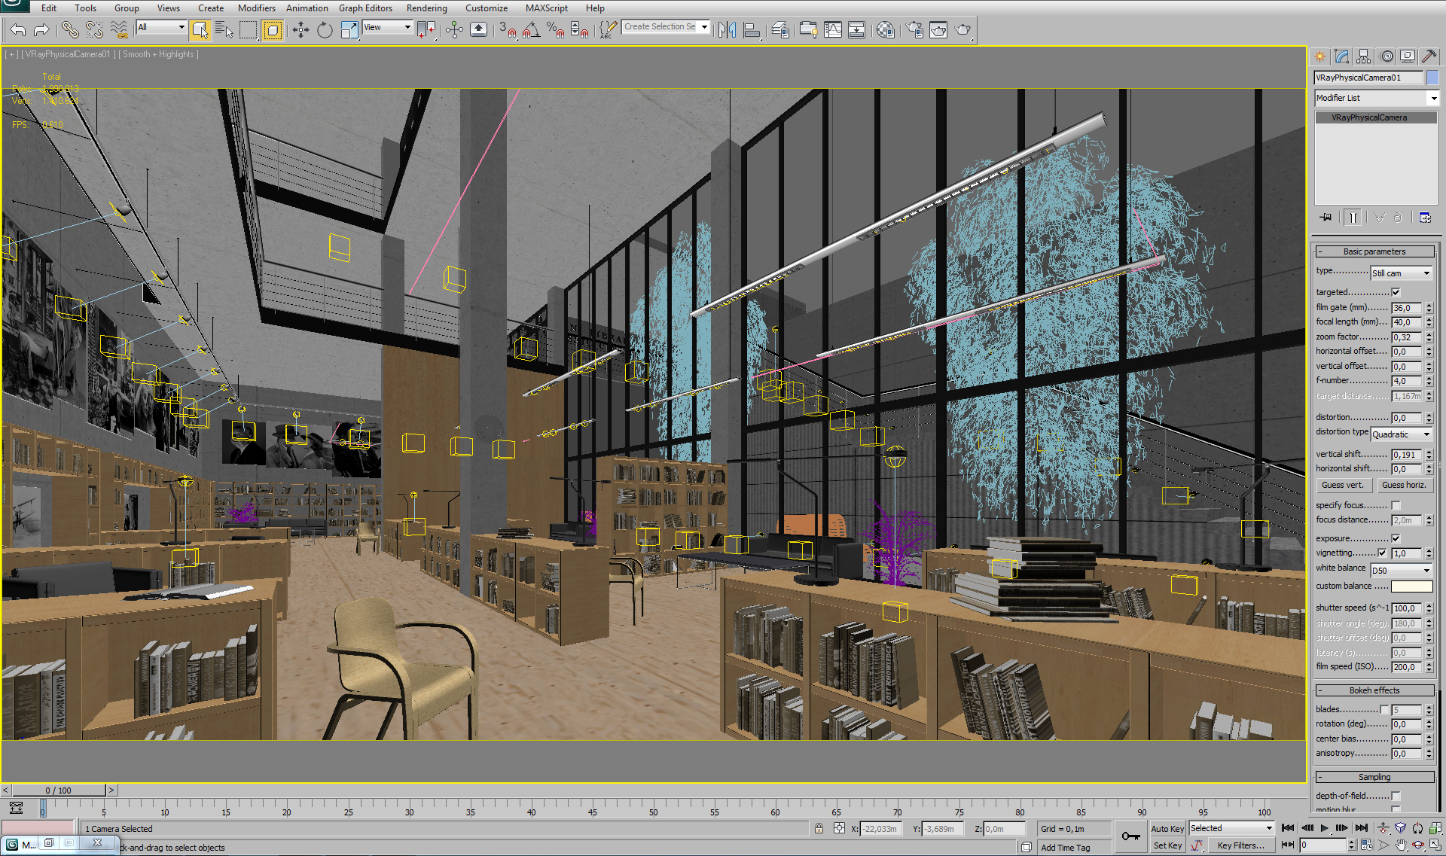This screenshot has height=856, width=1446.
Task: Click the Select by Name icon
Action: pos(224,30)
